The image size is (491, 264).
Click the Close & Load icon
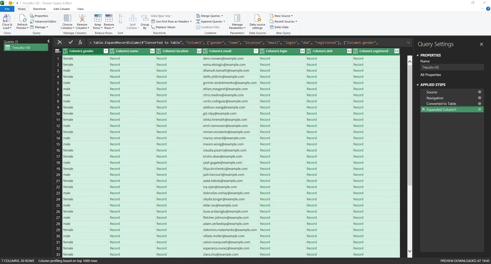(7, 18)
